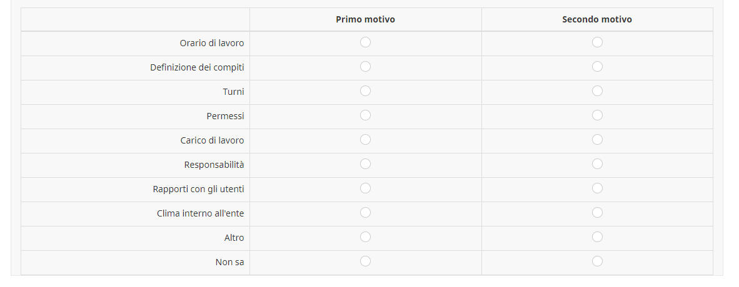The image size is (739, 287).
Task: Select Non sa as Secondo motivo
Action: pyautogui.click(x=597, y=261)
